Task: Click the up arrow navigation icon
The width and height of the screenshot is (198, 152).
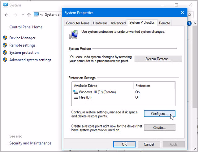Action: tap(29, 15)
